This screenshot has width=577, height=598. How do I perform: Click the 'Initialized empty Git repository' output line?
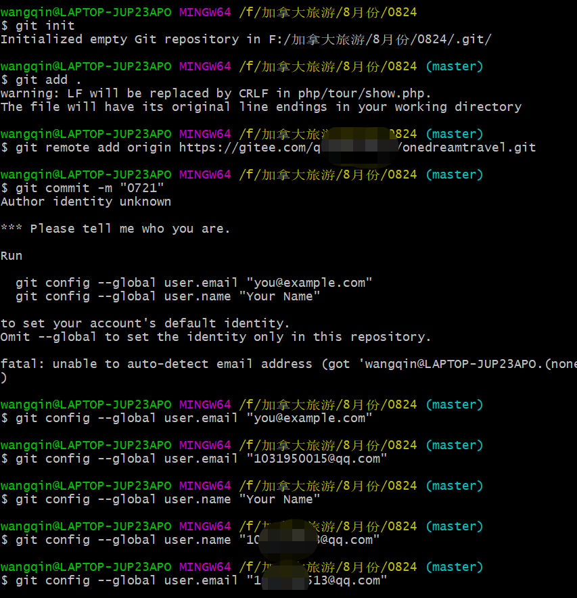click(246, 39)
